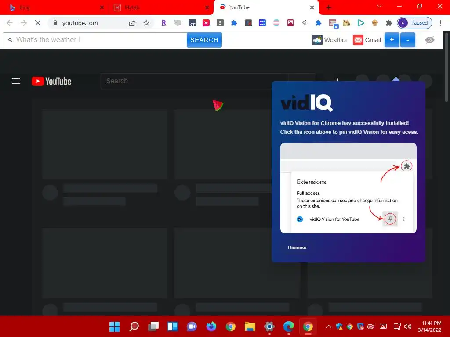Open the Paused profile menu

pyautogui.click(x=415, y=23)
